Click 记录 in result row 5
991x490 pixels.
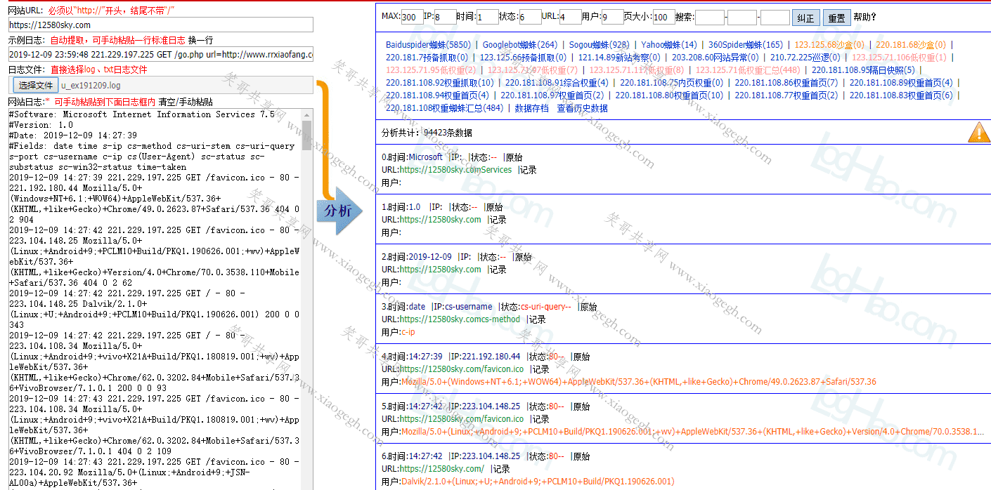point(541,419)
